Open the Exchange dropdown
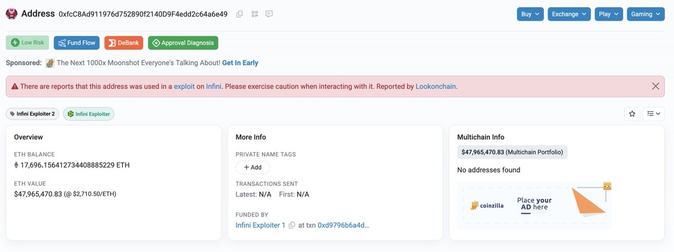Viewport: 674px width, 252px height. tap(569, 14)
